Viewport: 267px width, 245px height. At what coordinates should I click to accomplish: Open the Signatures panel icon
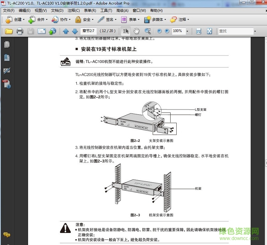pos(7,70)
